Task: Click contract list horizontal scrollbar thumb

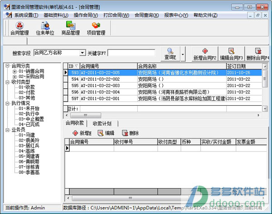Action: (86, 115)
